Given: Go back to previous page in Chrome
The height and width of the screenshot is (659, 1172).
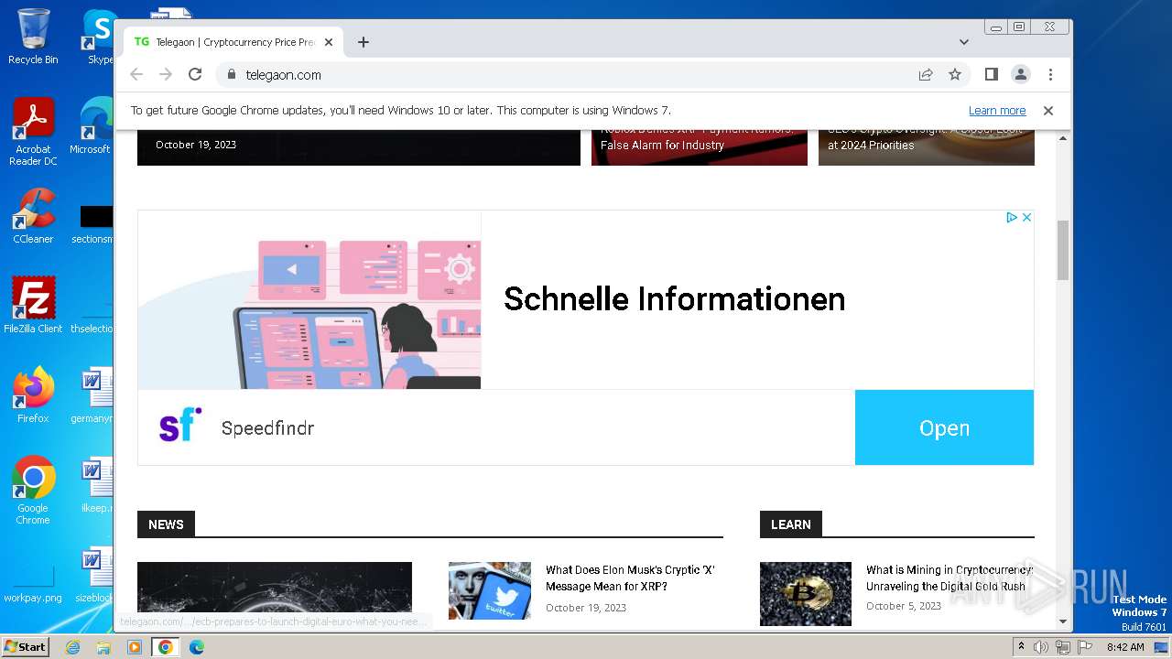Looking at the screenshot, I should tap(136, 74).
